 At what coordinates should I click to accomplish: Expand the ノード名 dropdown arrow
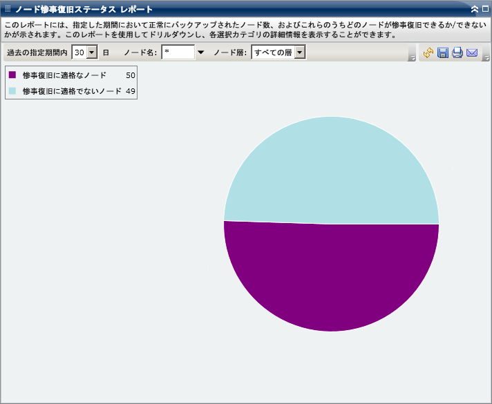pyautogui.click(x=201, y=52)
